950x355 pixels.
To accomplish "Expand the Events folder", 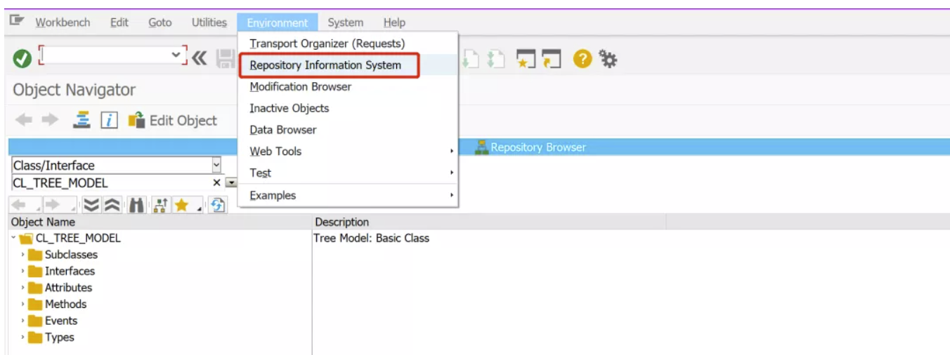I will tap(23, 321).
